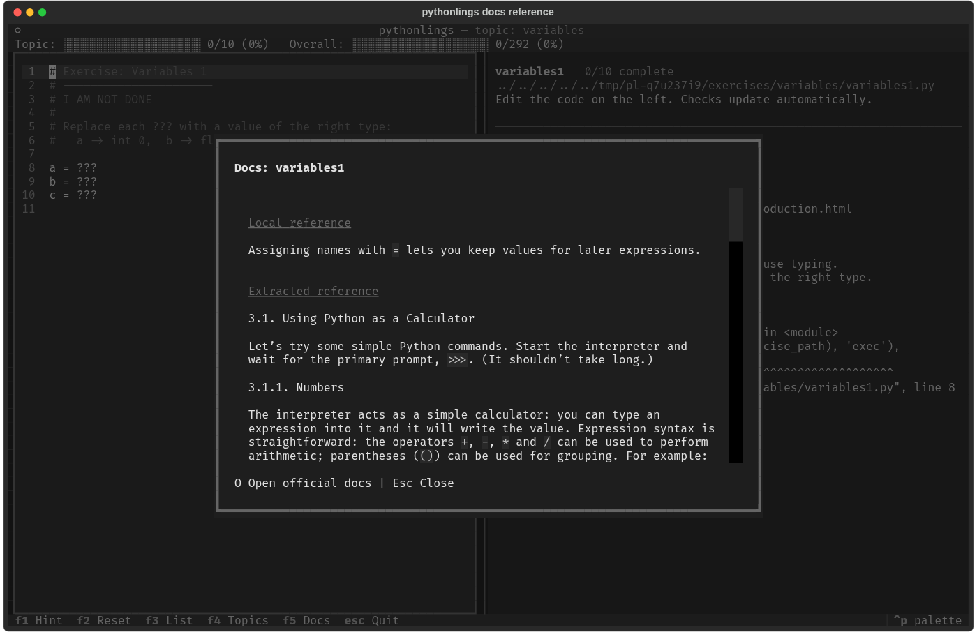
Task: Click esc Quit in footer
Action: (x=371, y=620)
